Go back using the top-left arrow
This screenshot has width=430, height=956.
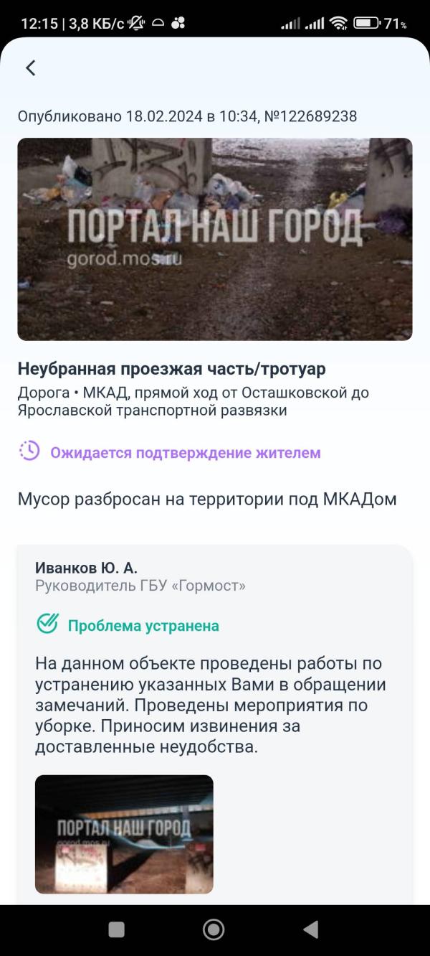point(30,68)
